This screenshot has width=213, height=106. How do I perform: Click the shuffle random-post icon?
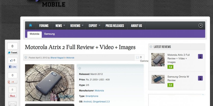[201, 25]
